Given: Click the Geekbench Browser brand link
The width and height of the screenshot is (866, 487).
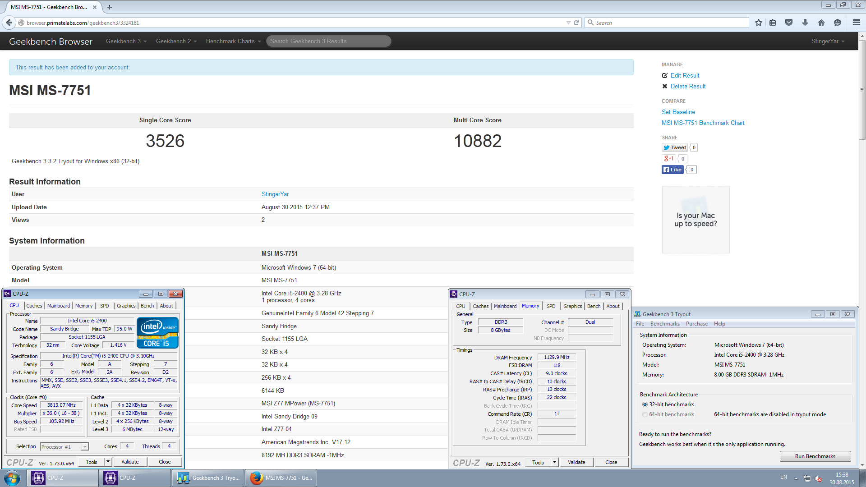Looking at the screenshot, I should point(51,41).
